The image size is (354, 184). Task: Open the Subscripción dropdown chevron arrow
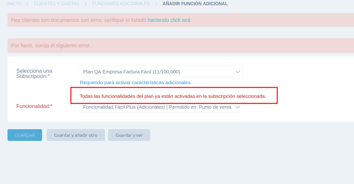click(238, 71)
